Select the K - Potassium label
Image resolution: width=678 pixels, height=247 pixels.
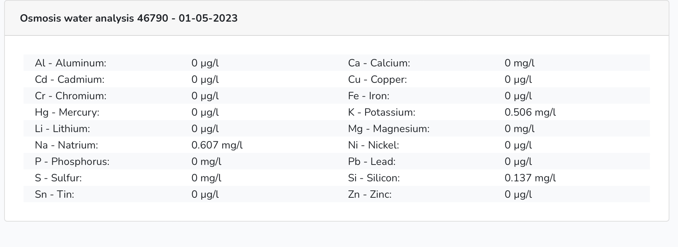(x=382, y=112)
